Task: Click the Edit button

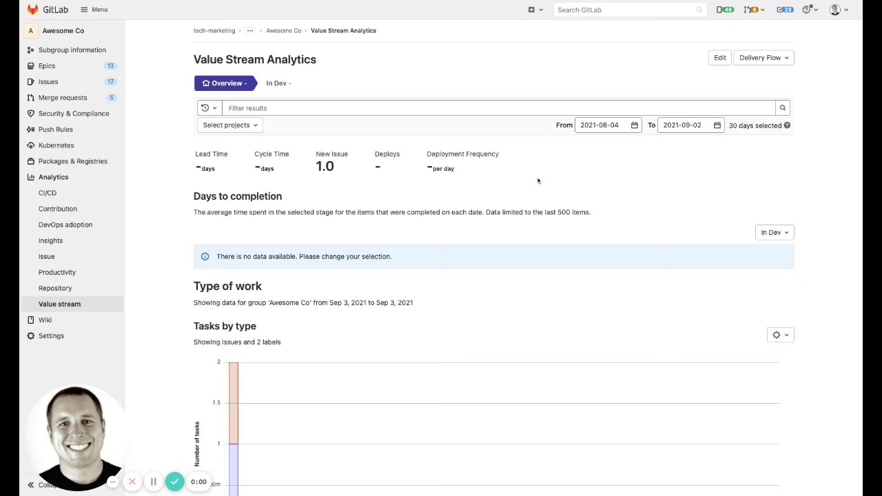Action: pyautogui.click(x=719, y=58)
